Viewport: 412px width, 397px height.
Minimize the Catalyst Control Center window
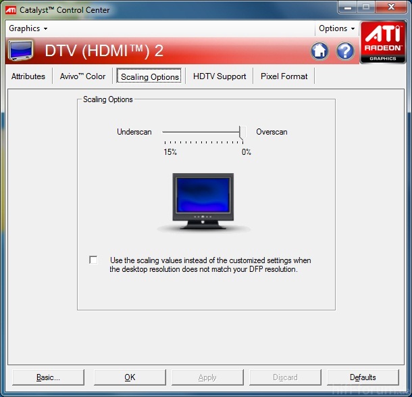pos(347,7)
